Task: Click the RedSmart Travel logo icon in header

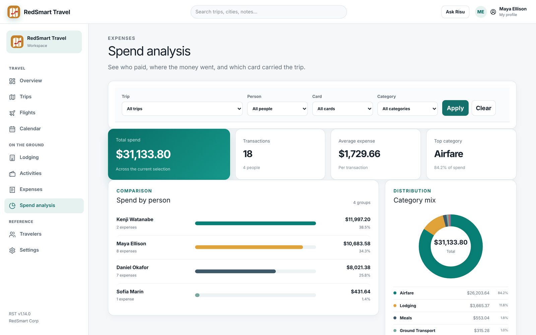Action: point(14,12)
